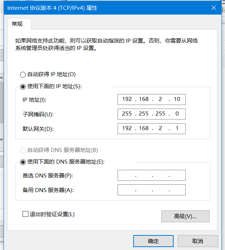Click the 默认网关 input field
This screenshot has width=225, height=250.
point(151,129)
